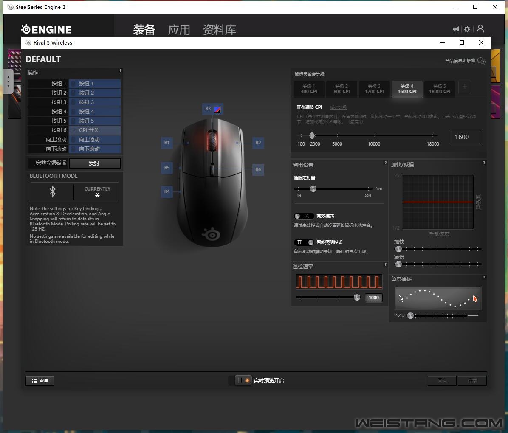Click the dimmed revert button beside 保存
Screen dimensions: 508x433
click(x=442, y=381)
